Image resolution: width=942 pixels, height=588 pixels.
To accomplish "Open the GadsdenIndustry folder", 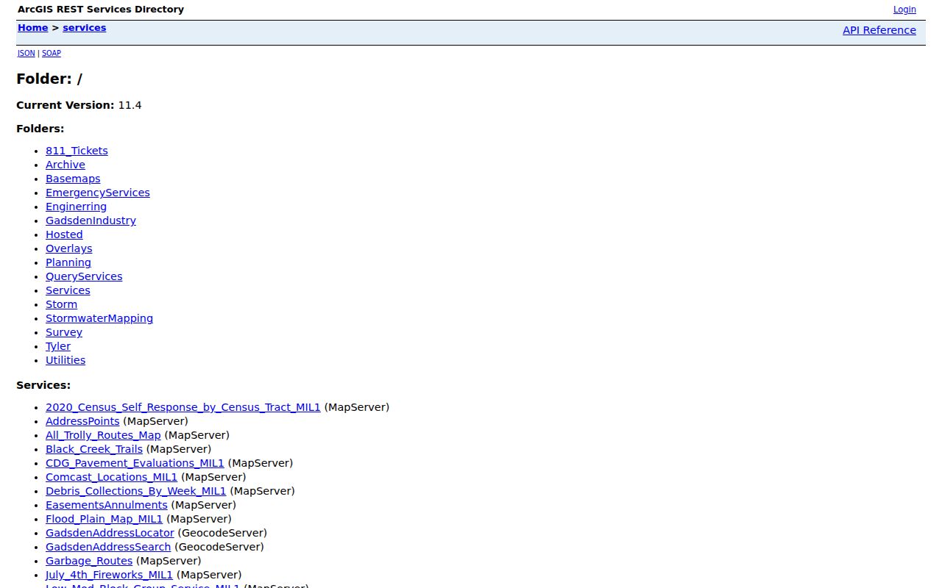I will click(x=91, y=220).
